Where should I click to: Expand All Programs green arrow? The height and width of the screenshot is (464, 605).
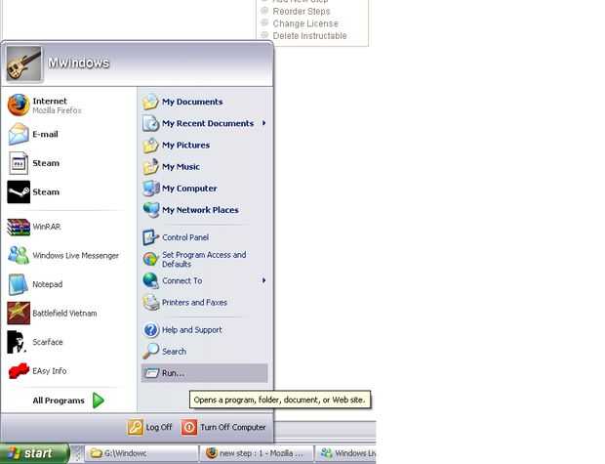(99, 401)
